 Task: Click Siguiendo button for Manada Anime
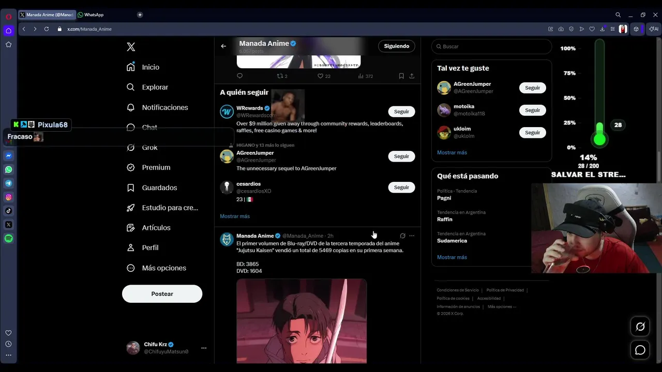click(397, 46)
